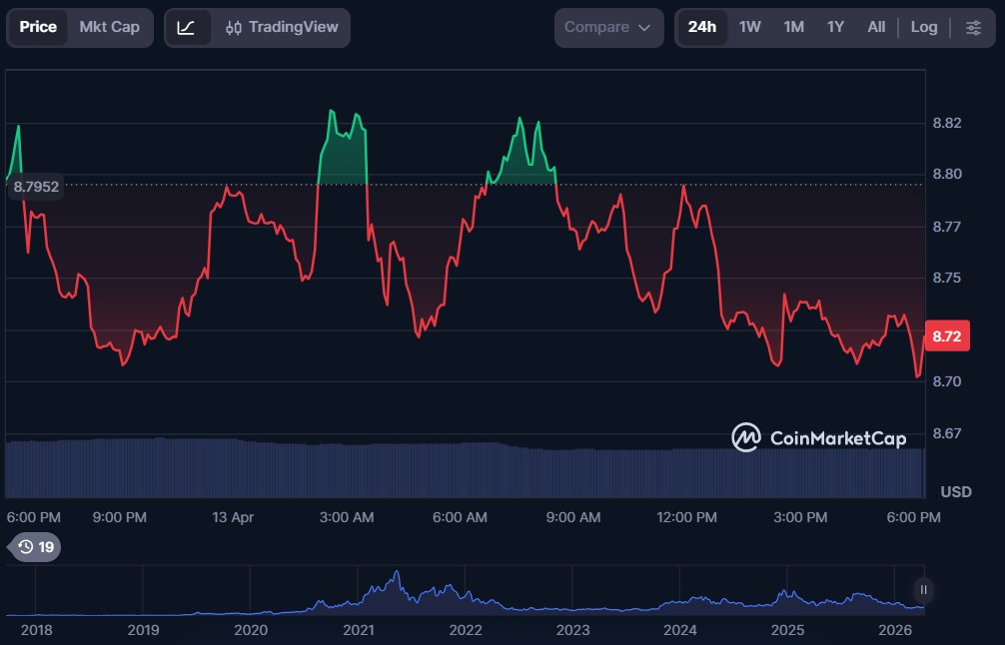Select the All time range option
The image size is (1005, 645).
[x=875, y=27]
